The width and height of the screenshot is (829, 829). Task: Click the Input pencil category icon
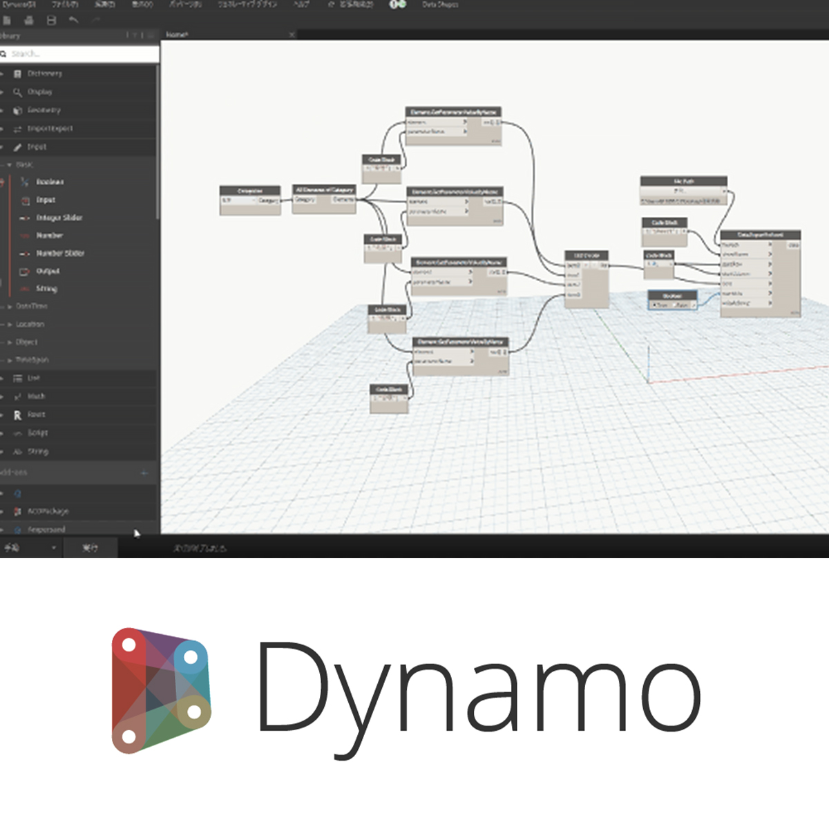point(18,147)
